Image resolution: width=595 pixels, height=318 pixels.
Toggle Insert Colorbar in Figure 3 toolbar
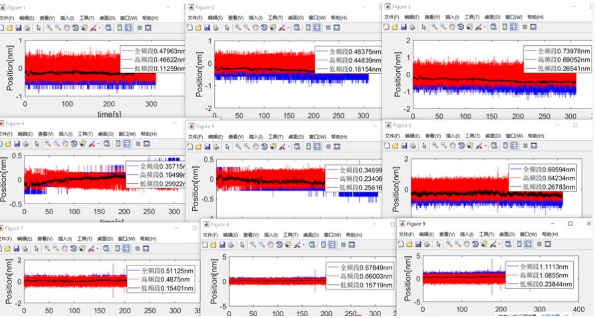click(505, 27)
